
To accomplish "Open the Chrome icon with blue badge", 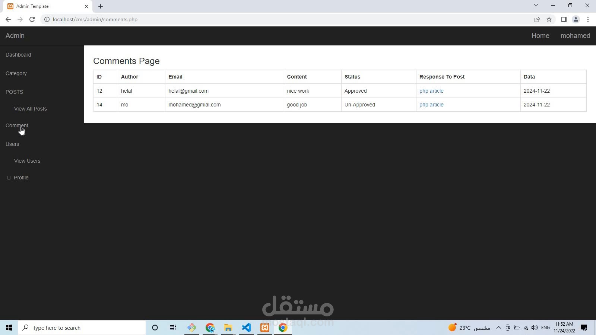I will [x=210, y=328].
